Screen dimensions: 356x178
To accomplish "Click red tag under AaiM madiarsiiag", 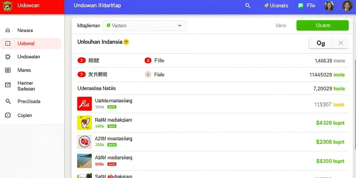I will tap(112, 164).
